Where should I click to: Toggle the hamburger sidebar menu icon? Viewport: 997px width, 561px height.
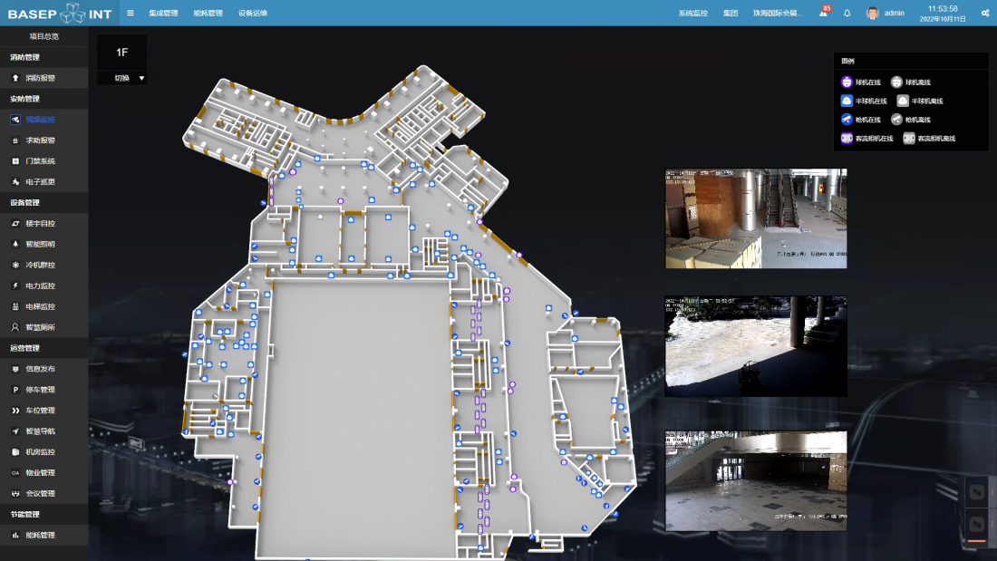(131, 13)
